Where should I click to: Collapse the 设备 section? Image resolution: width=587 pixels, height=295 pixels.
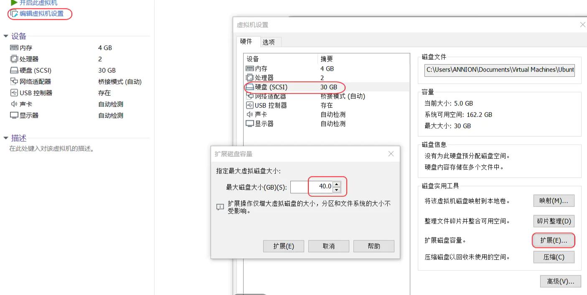5,36
